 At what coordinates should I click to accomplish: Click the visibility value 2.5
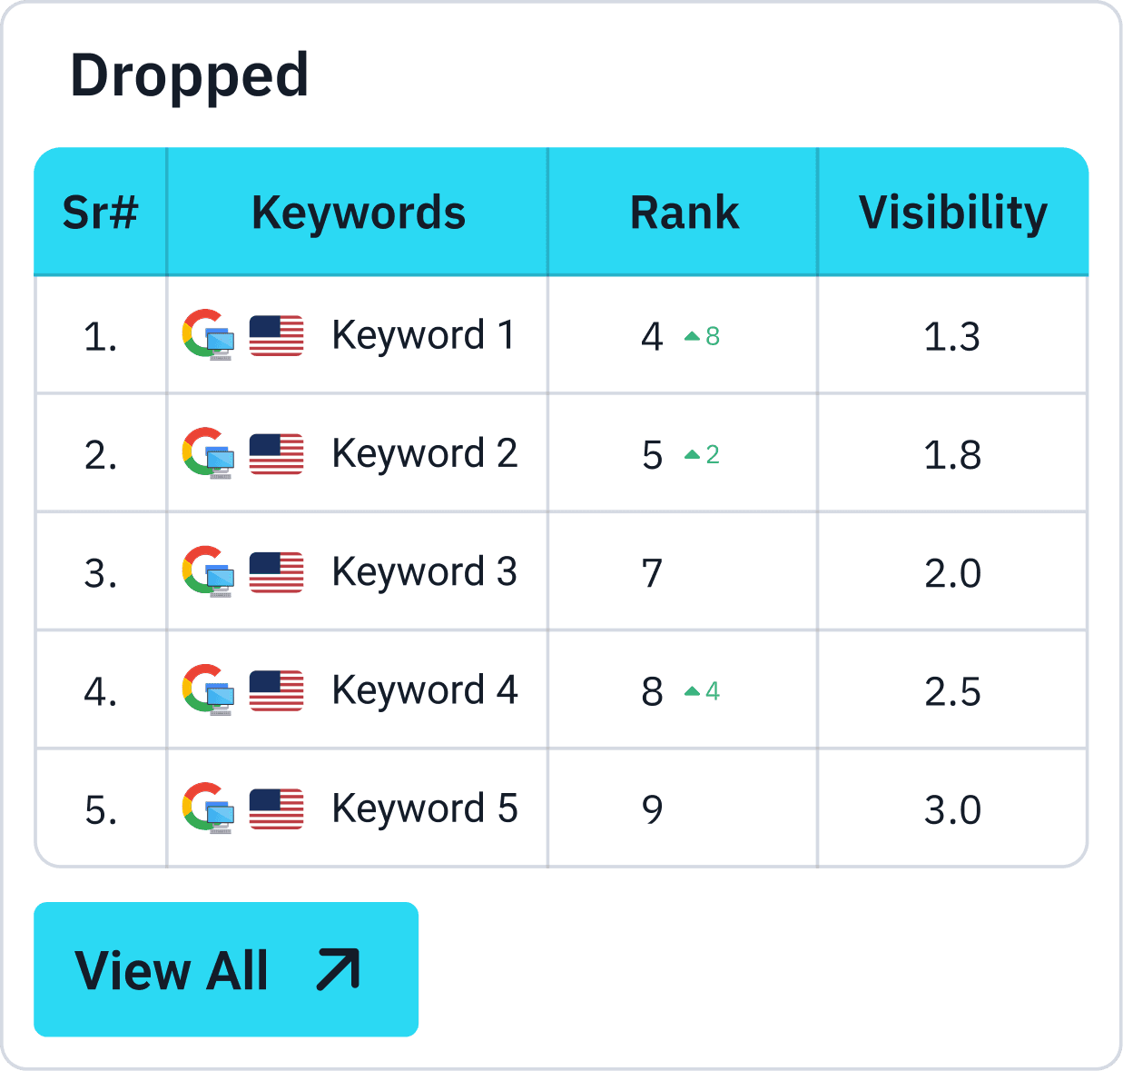coord(952,691)
